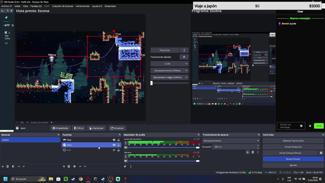
Task: Mute Audio del escritorio speaker icon
Action: click(x=126, y=147)
